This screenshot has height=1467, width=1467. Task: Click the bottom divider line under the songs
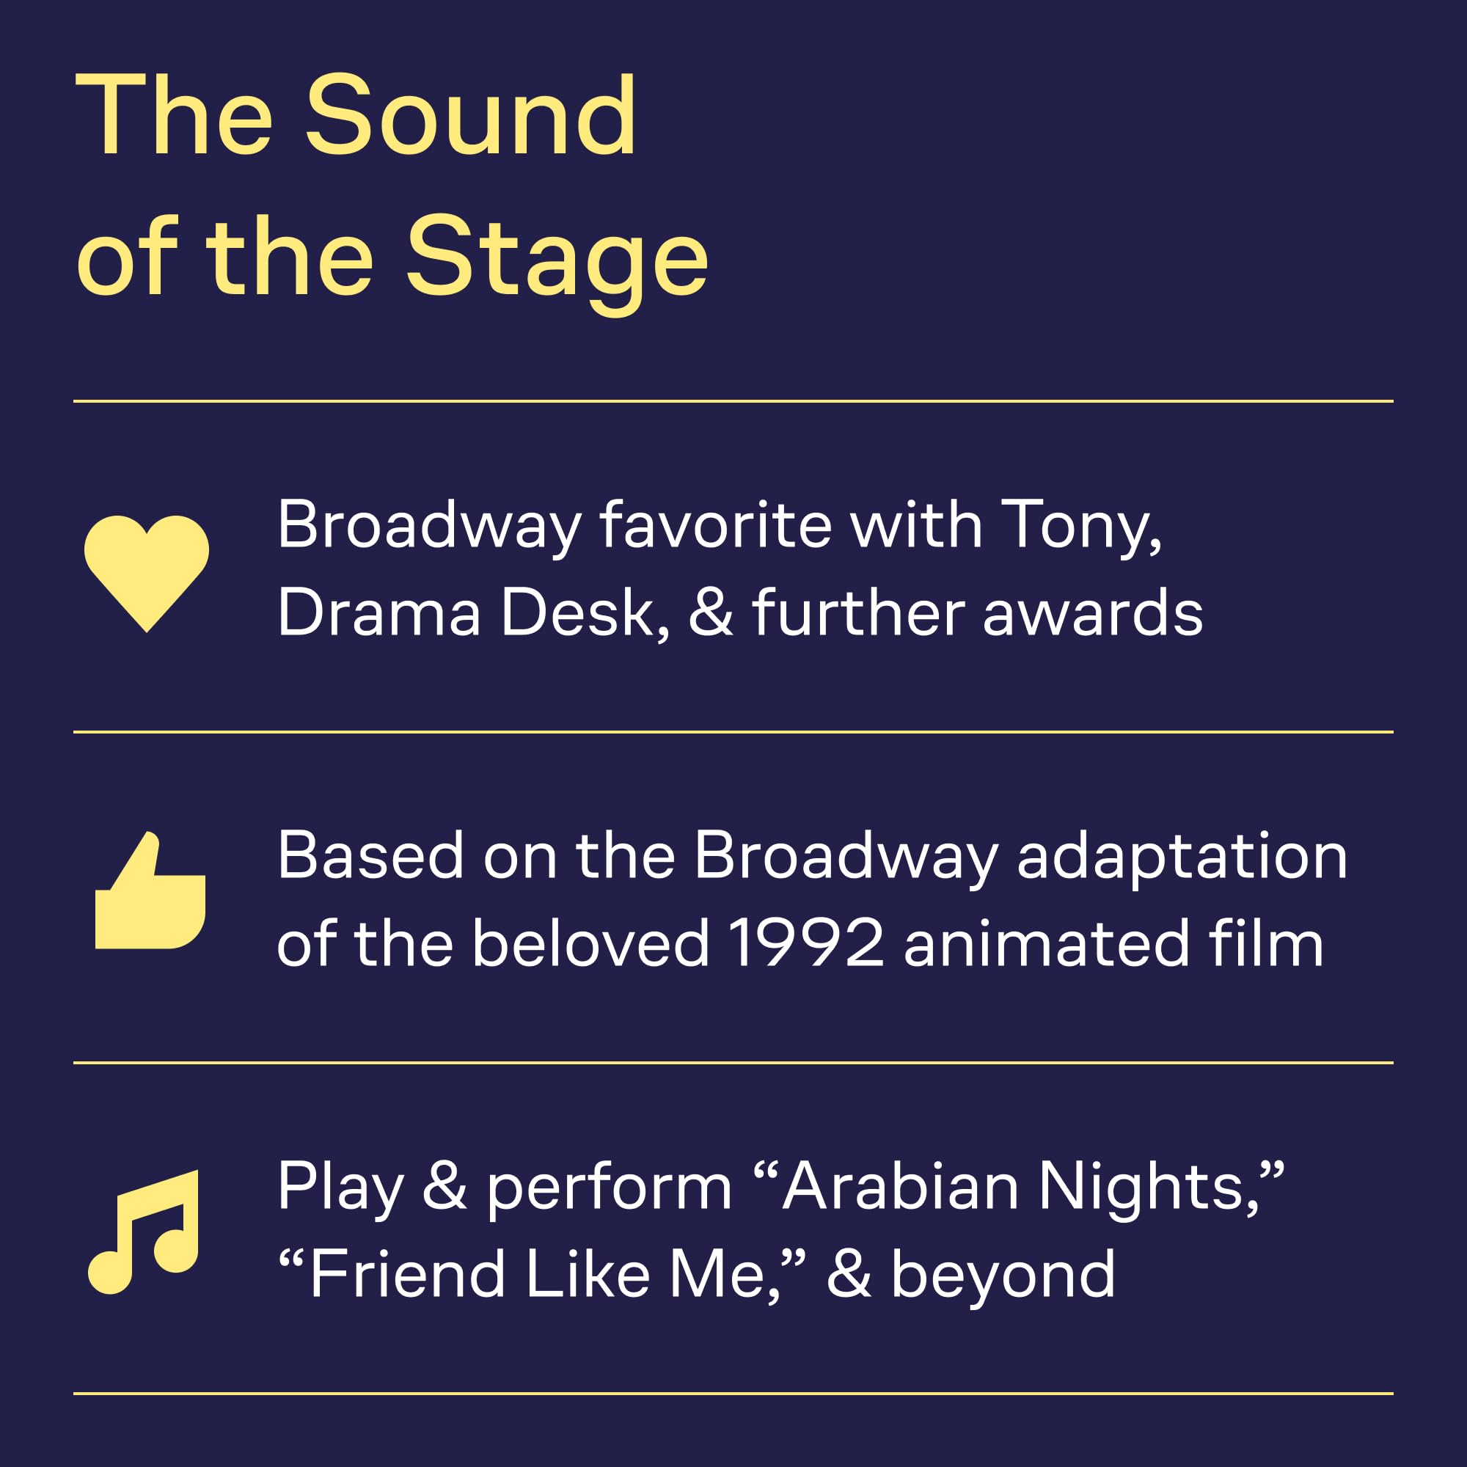[733, 1394]
